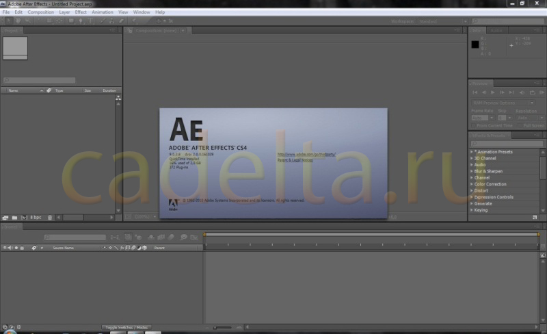The image size is (547, 334).
Task: Delete selected project item with trash icon
Action: (x=50, y=218)
